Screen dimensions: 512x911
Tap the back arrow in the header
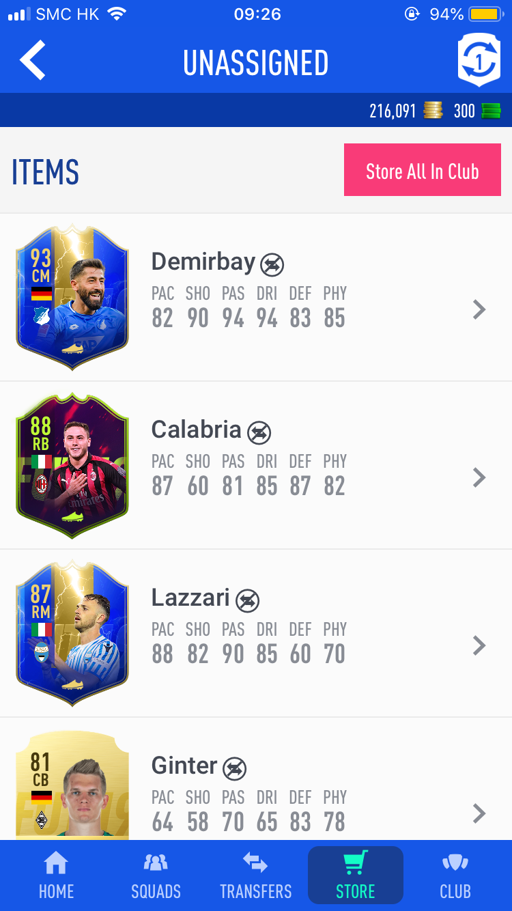pos(32,61)
